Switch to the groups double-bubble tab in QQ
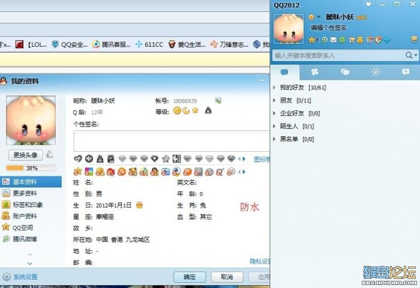The width and height of the screenshot is (420, 288). (x=345, y=72)
